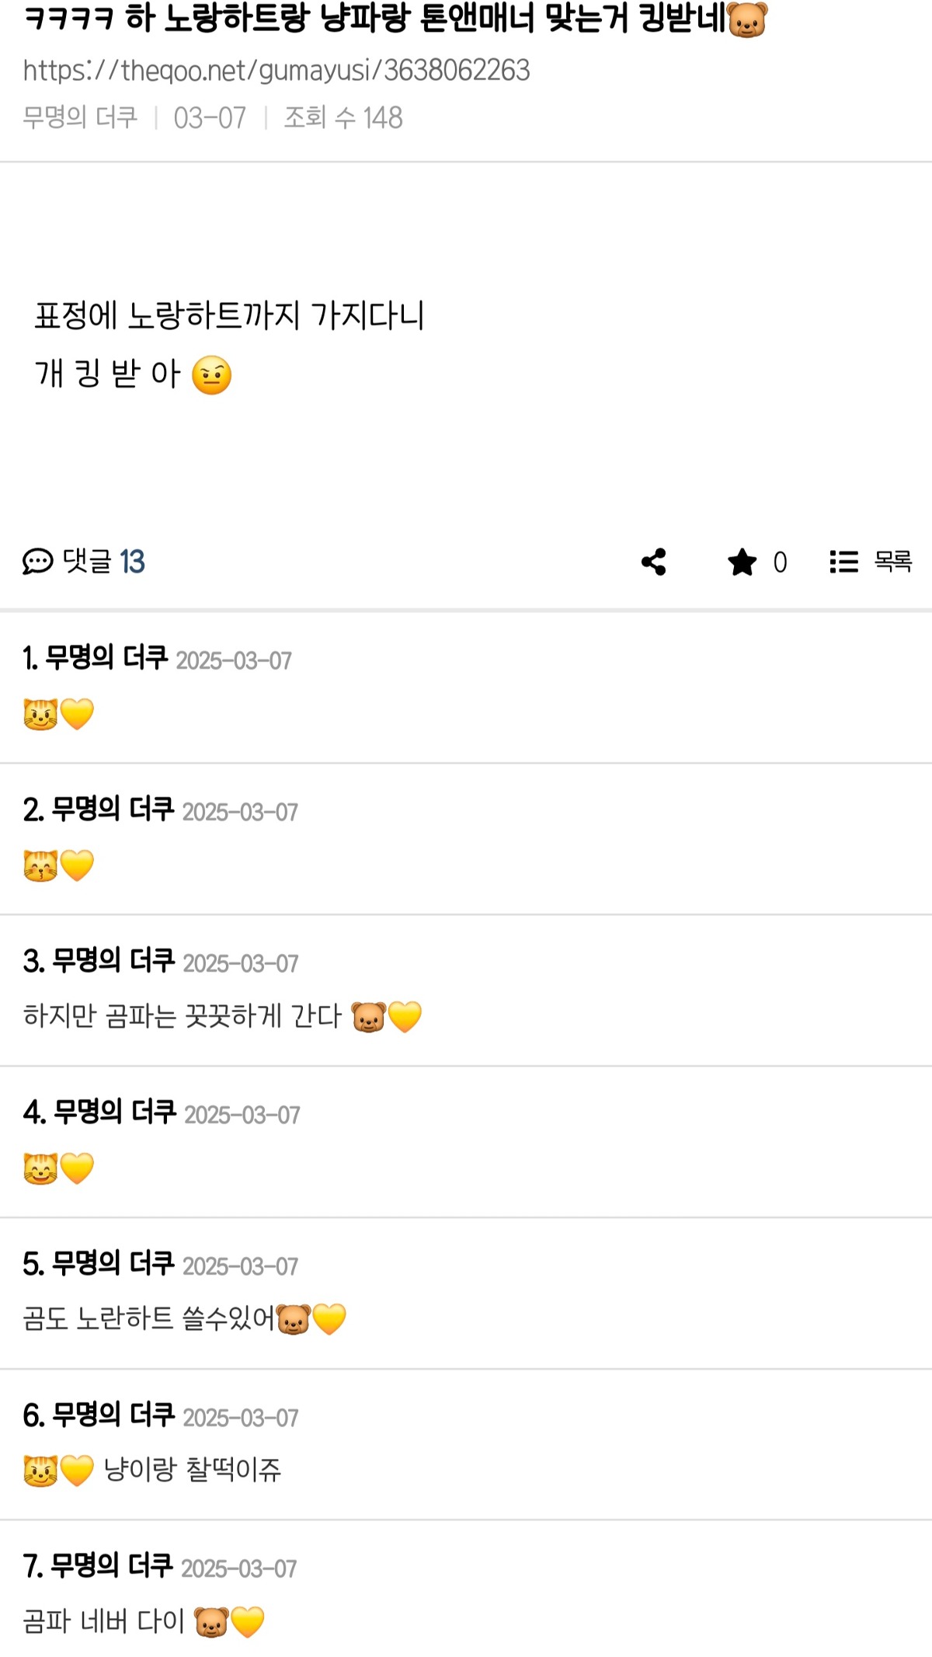Click comment 3 author 무명의 더쿠
This screenshot has height=1657, width=932.
click(x=113, y=960)
